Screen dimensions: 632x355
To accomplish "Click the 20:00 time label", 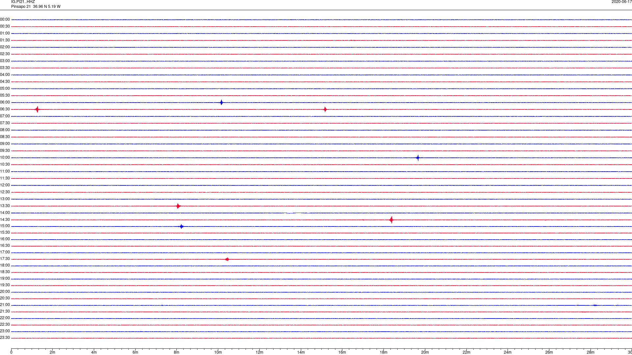I will pyautogui.click(x=5, y=292).
